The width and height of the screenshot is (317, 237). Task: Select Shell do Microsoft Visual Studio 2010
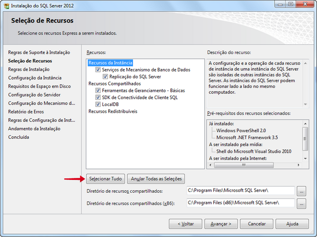pyautogui.click(x=254, y=151)
